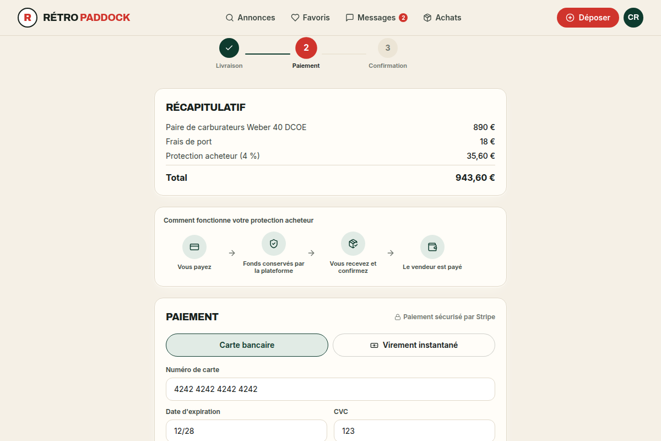Click the package icon above Vous recevez et confirmez

pyautogui.click(x=353, y=244)
